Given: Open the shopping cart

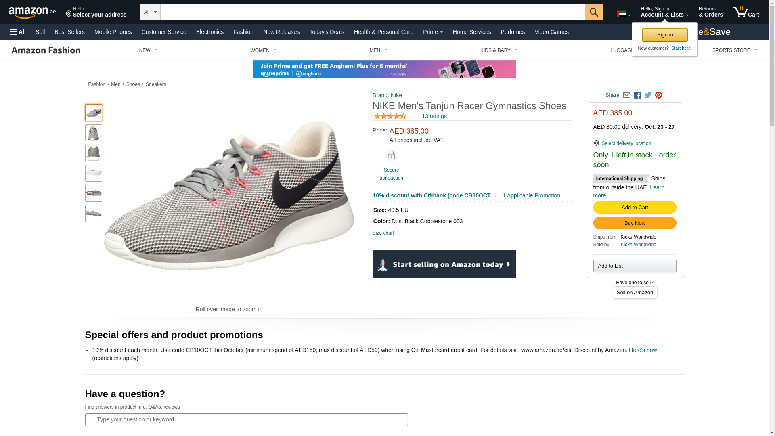Looking at the screenshot, I should [x=746, y=12].
